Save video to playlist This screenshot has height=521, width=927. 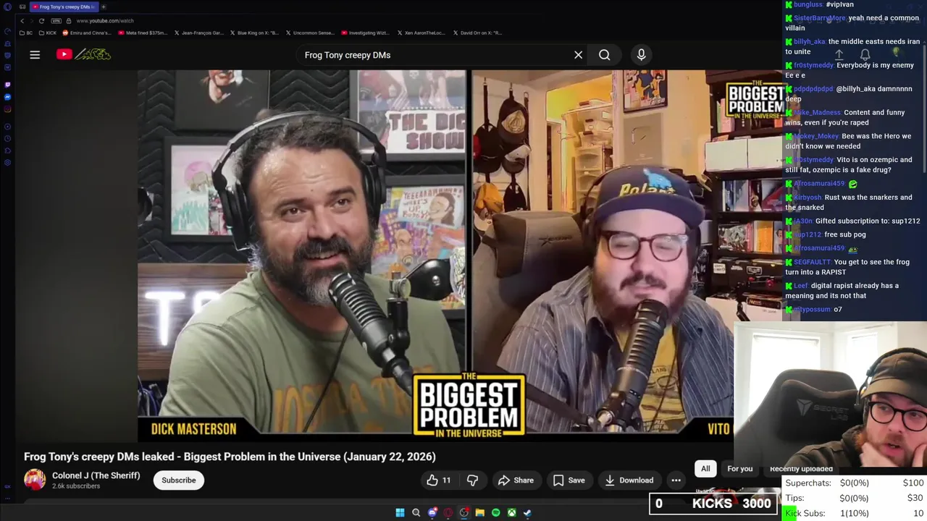569,480
